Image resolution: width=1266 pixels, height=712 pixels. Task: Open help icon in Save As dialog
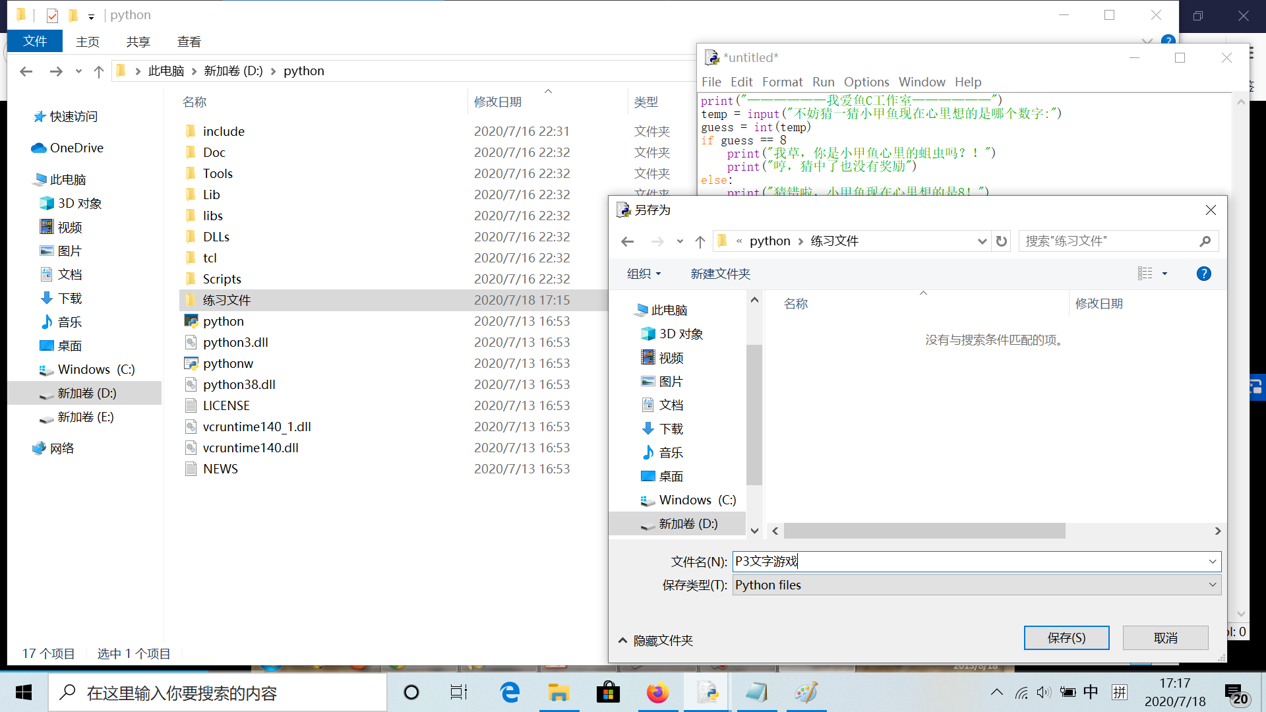click(1203, 274)
